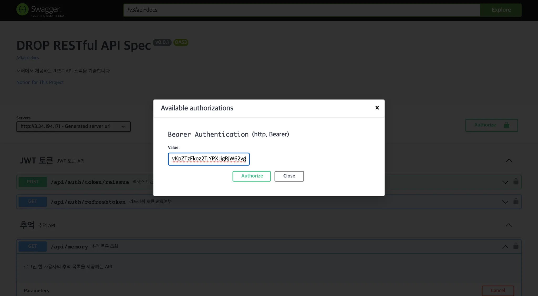Viewport: 538px width, 296px height.
Task: Open the /v3/api-docs link under title
Action: [28, 58]
